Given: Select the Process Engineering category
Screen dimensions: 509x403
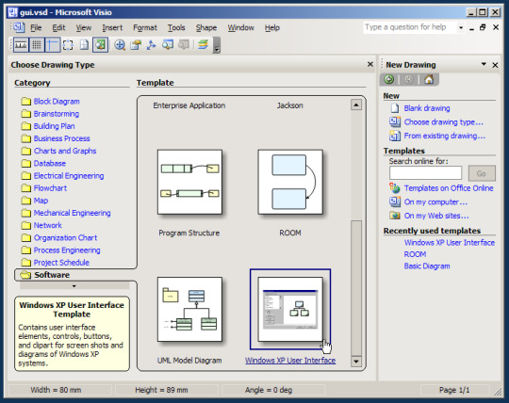Looking at the screenshot, I should point(60,250).
